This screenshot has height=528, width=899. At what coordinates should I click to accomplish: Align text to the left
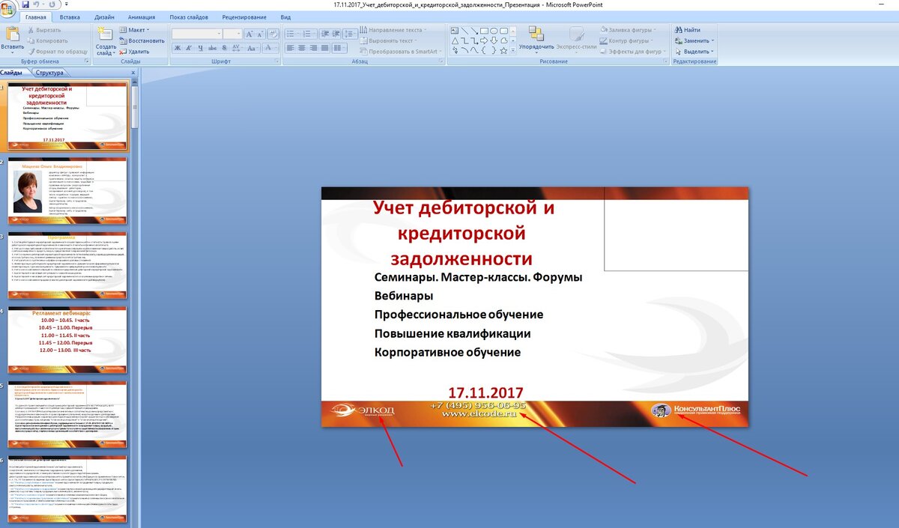[x=291, y=48]
